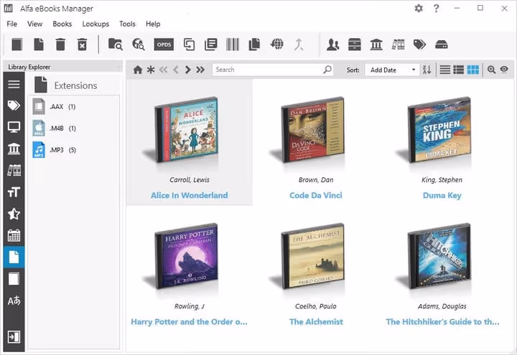Screen dimensions: 517x355
Task: Open the Code Da Vinci title link
Action: pos(316,195)
